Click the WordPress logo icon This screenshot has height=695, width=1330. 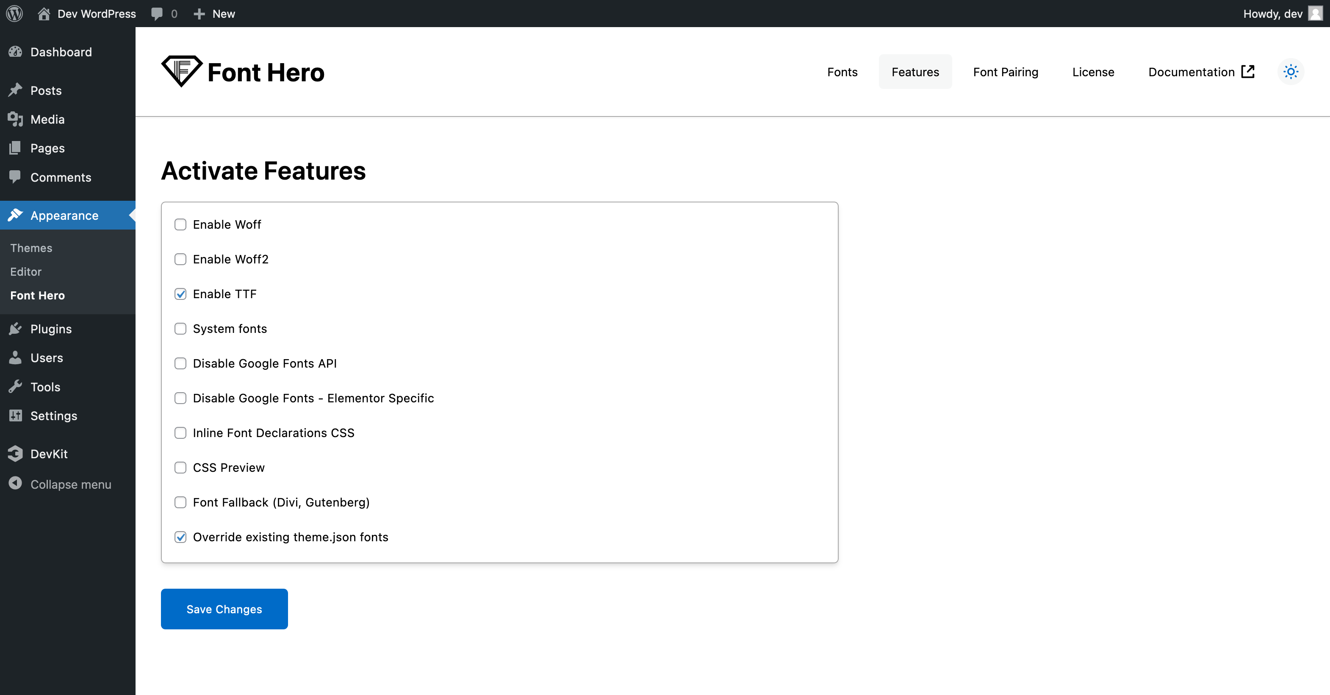[x=14, y=14]
